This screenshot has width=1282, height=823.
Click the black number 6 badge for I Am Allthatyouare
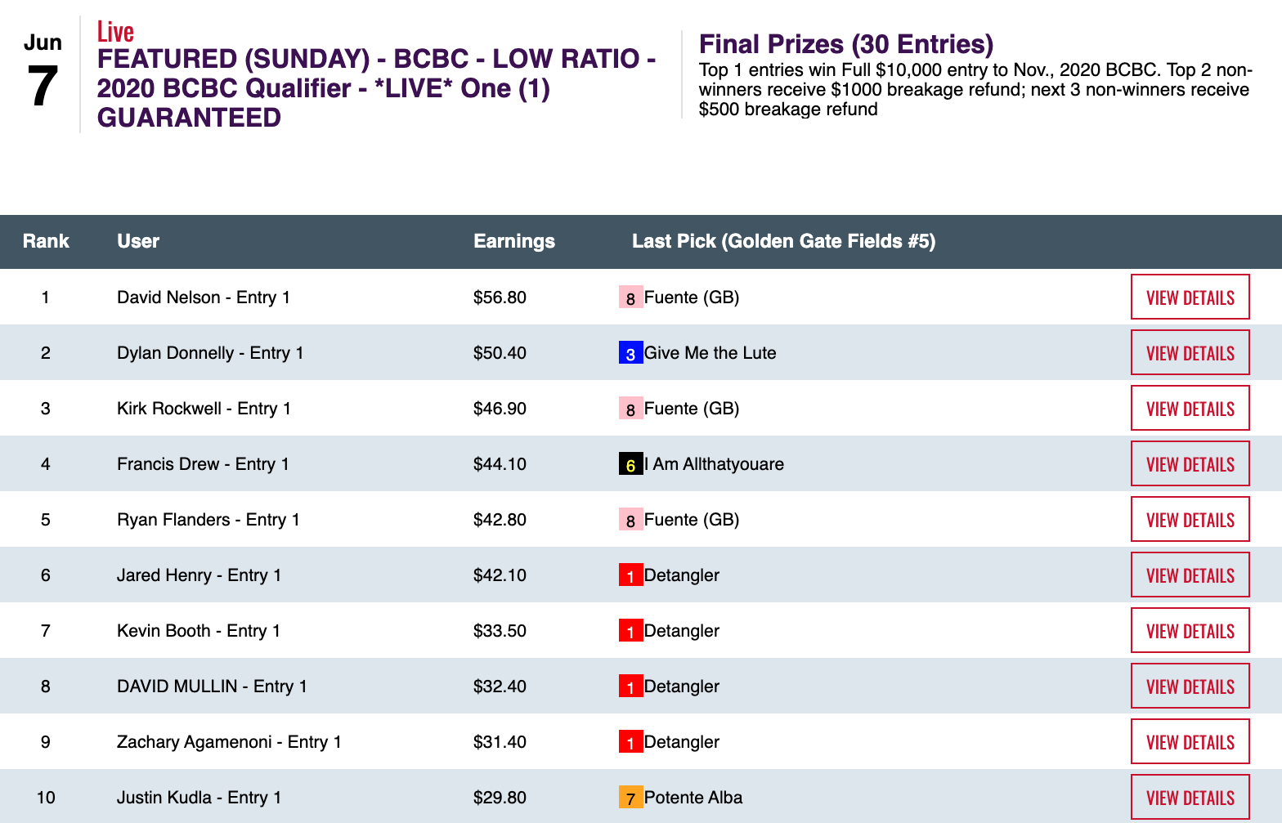[x=630, y=464]
